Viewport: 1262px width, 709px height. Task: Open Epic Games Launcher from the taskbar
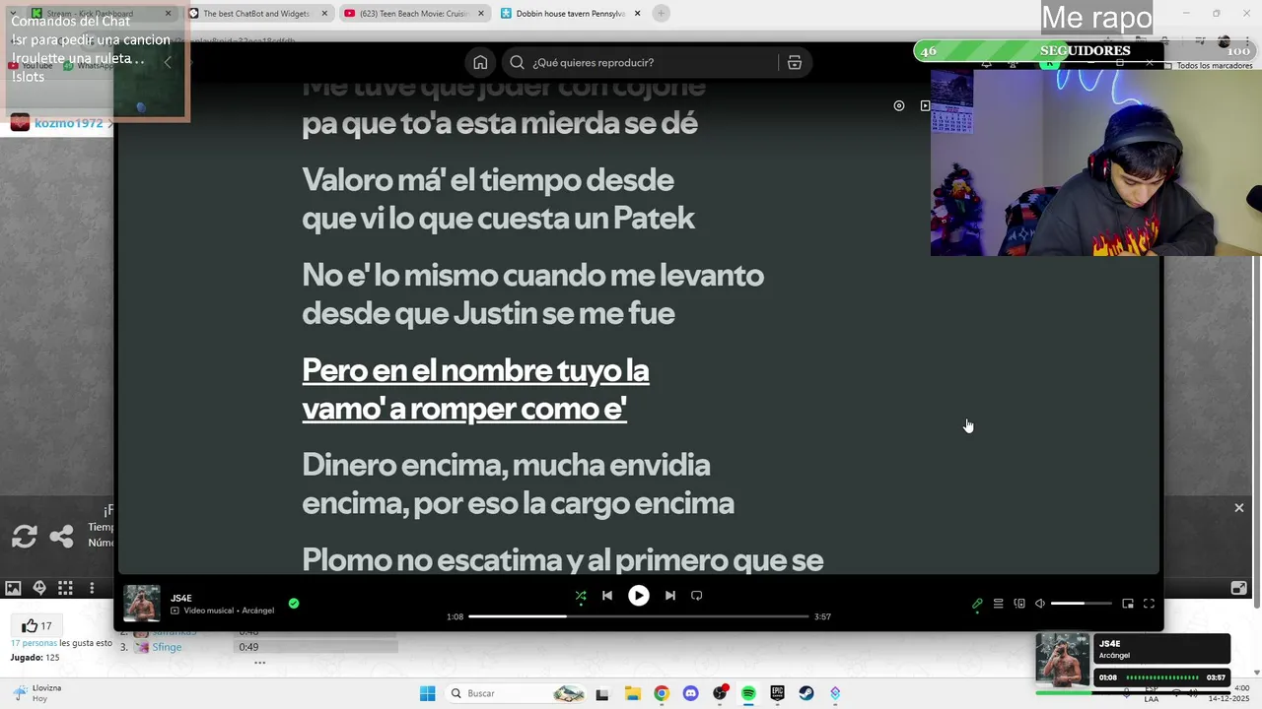coord(777,693)
